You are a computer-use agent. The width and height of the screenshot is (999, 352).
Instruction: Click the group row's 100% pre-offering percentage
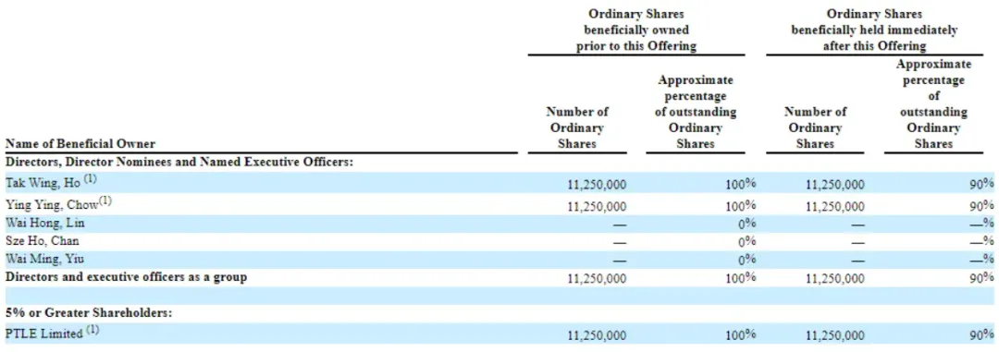pos(741,278)
